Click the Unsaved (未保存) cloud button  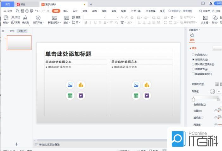coord(204,11)
